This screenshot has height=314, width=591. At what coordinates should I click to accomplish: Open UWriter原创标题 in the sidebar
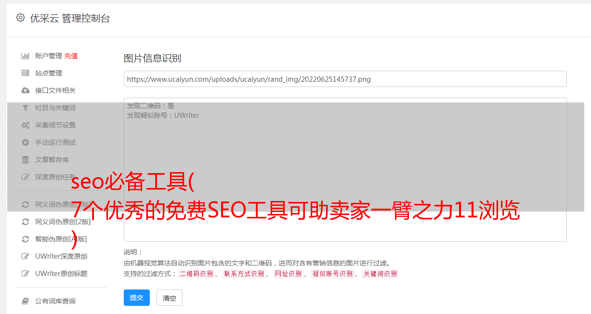[x=61, y=274]
